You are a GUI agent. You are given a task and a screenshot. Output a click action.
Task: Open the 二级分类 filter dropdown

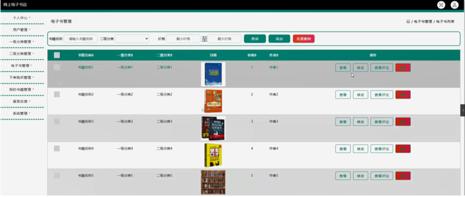(132, 39)
